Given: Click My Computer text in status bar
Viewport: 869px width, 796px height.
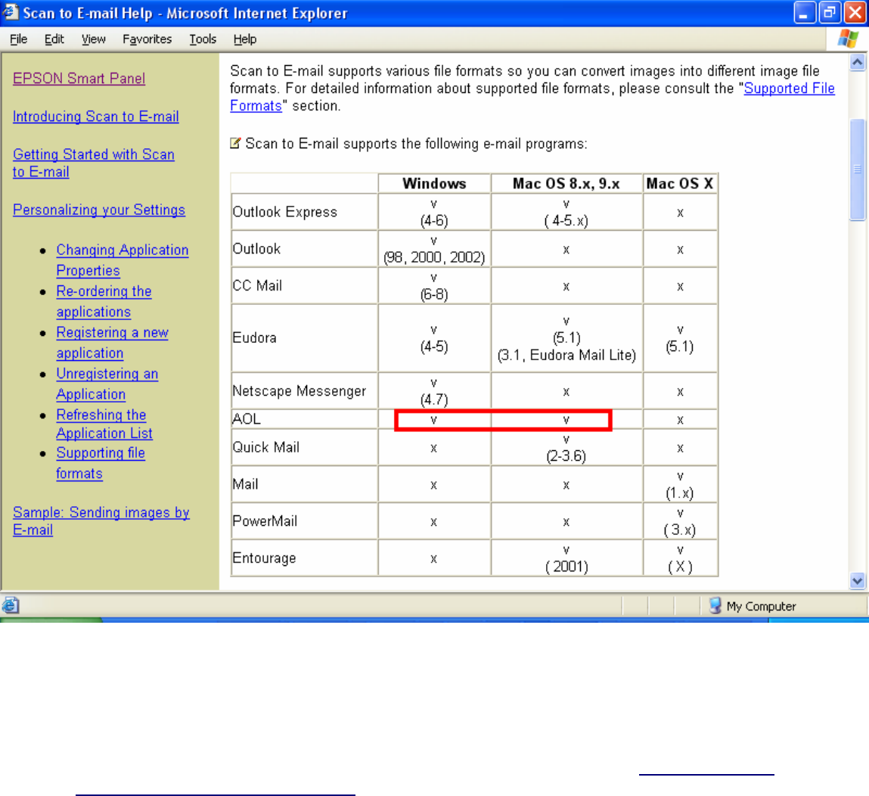Looking at the screenshot, I should click(761, 606).
